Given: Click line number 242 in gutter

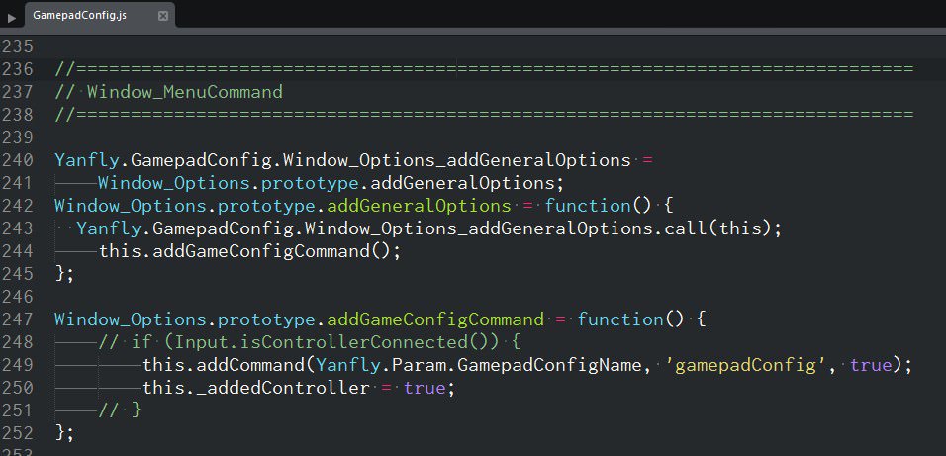Looking at the screenshot, I should pos(17,206).
